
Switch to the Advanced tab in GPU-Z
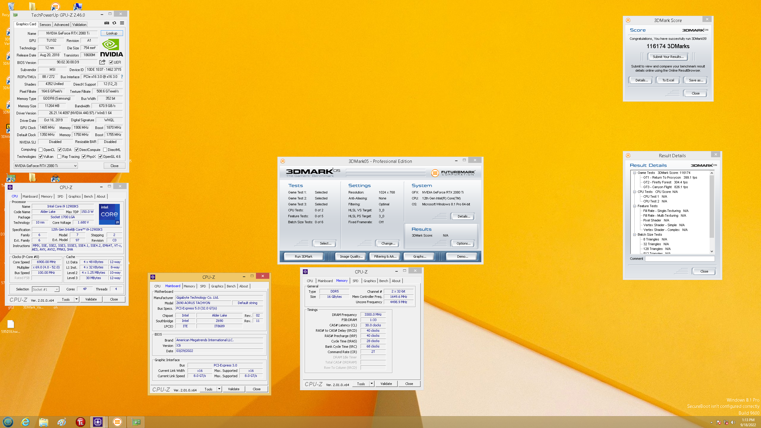coord(62,24)
